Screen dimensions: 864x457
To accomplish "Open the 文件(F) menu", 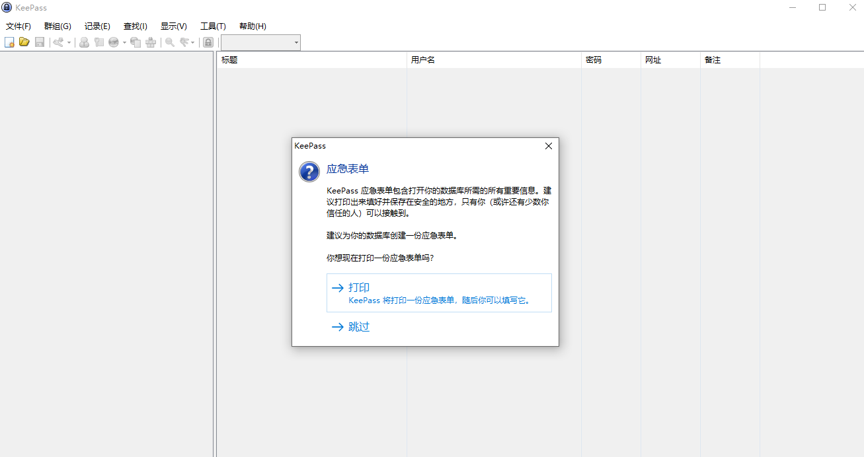I will (19, 26).
